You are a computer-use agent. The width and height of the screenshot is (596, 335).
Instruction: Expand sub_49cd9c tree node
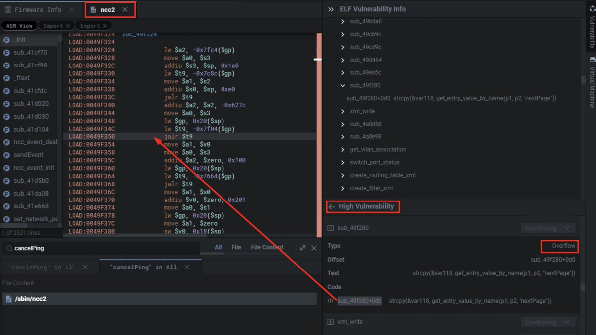click(x=343, y=47)
